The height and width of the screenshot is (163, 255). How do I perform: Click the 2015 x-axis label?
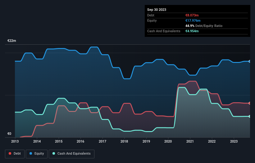tap(59, 141)
